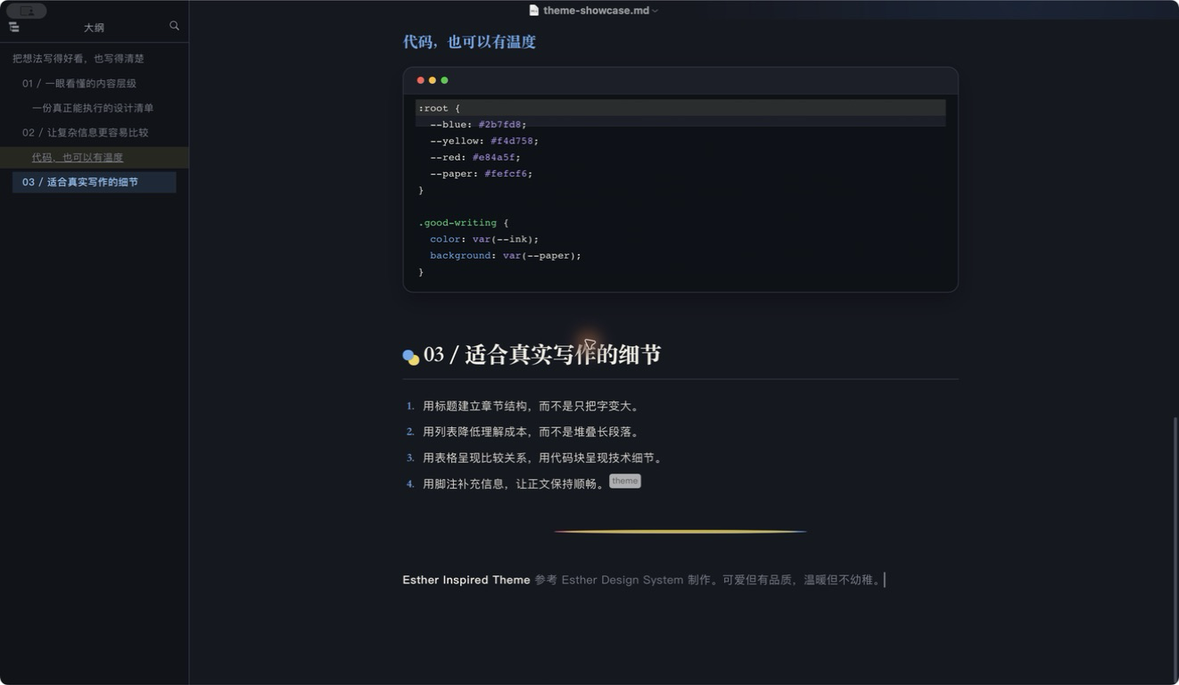Click the screen-sharing indicator pill icon

pyautogui.click(x=27, y=11)
